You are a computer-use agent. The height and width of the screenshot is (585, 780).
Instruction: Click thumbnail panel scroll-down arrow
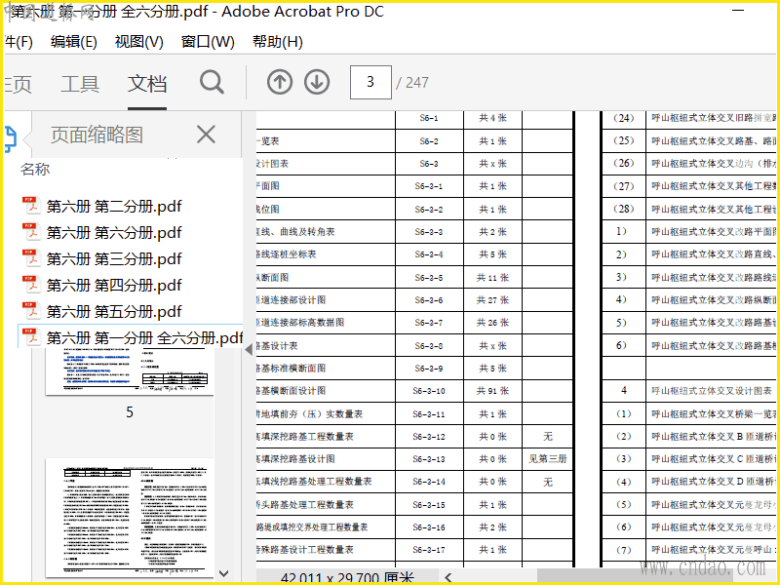pyautogui.click(x=223, y=573)
